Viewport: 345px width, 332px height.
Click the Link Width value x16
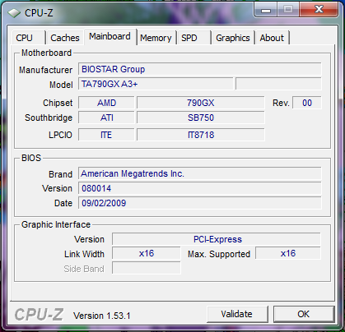tap(147, 253)
